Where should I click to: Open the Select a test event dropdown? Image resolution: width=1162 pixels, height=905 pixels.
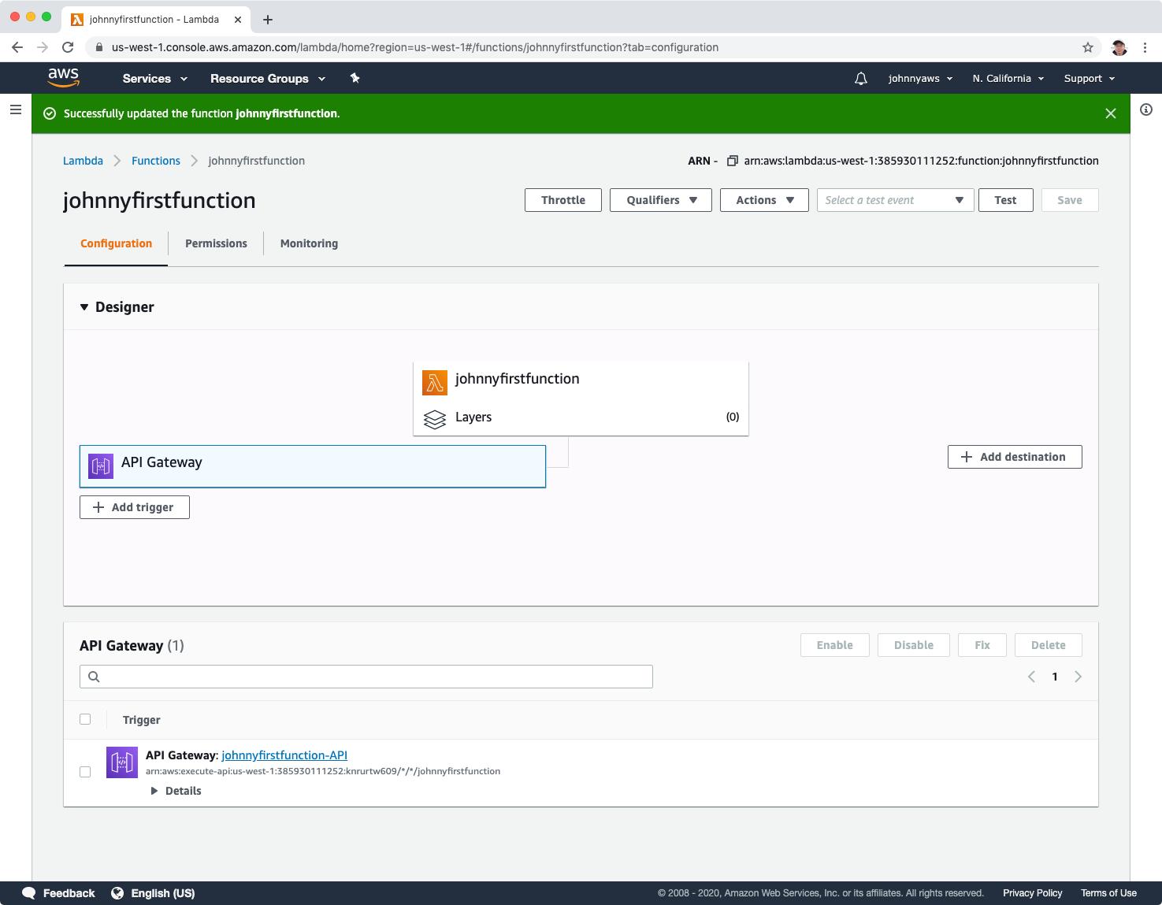point(896,200)
